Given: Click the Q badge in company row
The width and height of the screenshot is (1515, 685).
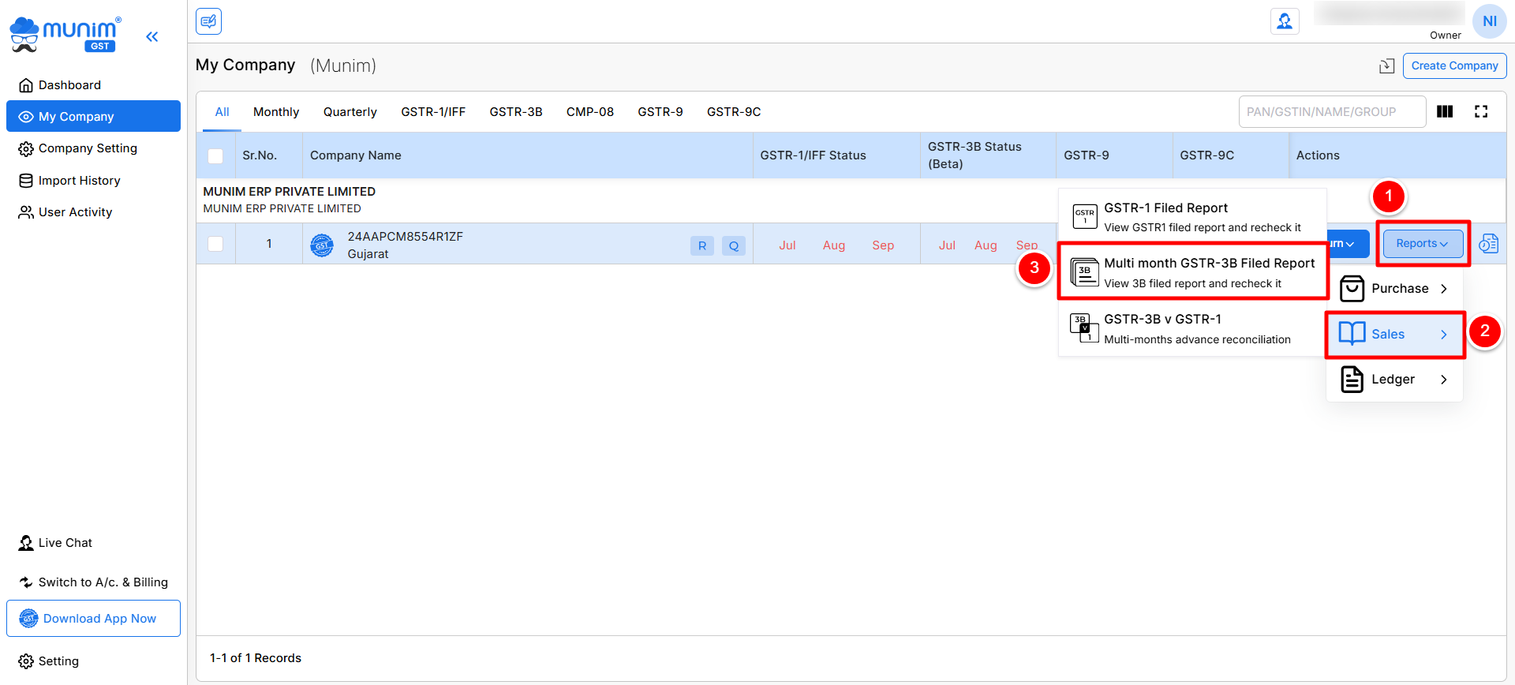Looking at the screenshot, I should (x=734, y=245).
